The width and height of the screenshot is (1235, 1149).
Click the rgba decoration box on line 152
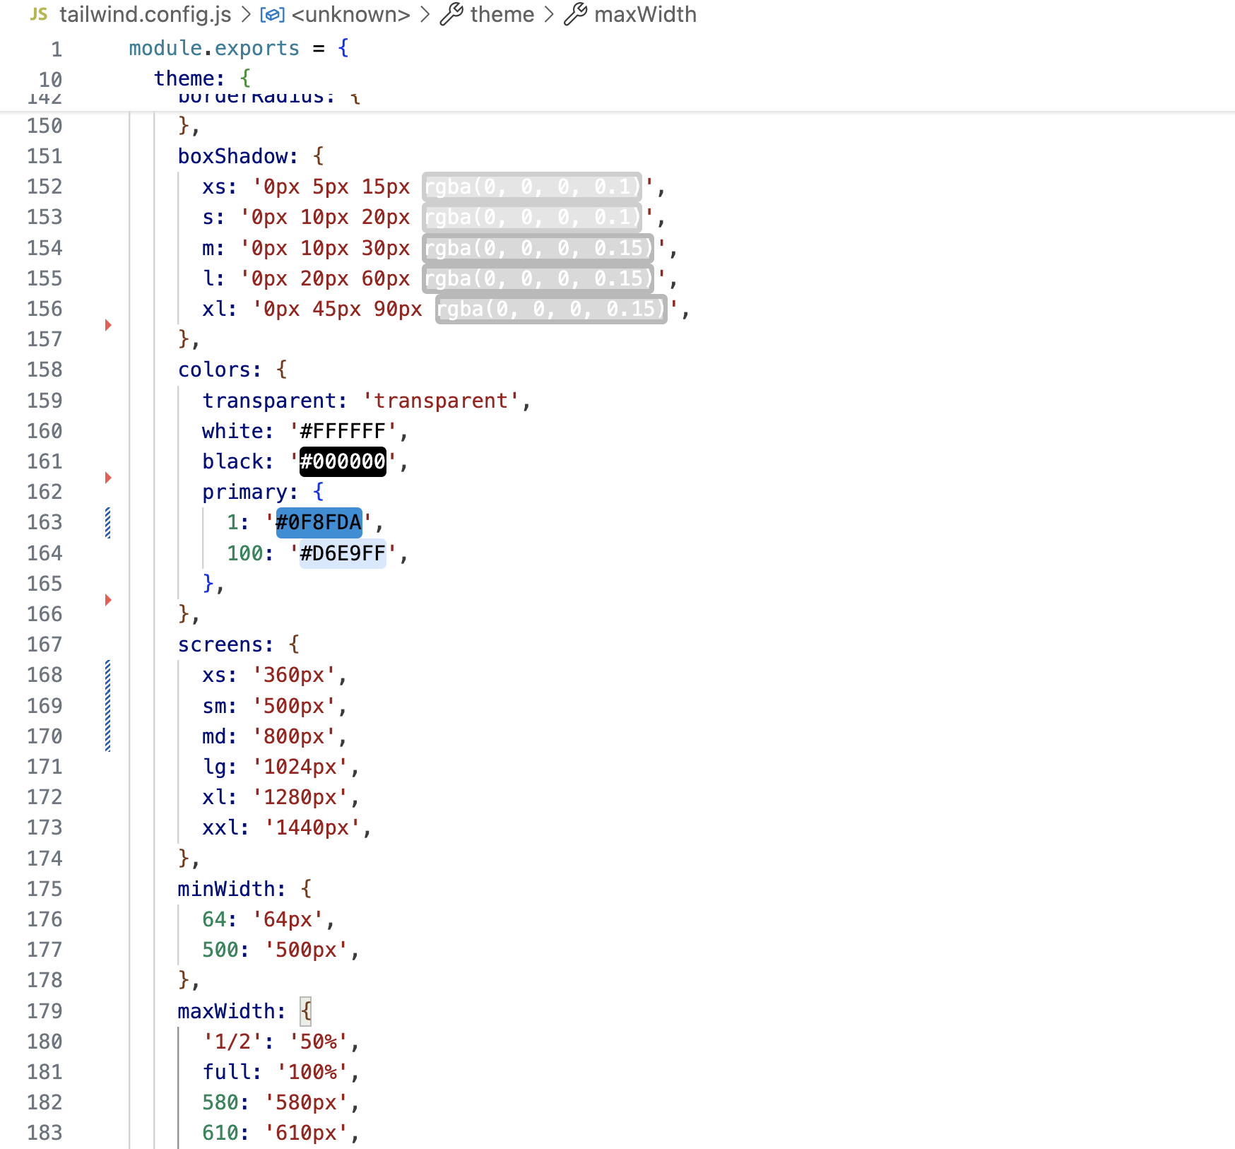[531, 187]
